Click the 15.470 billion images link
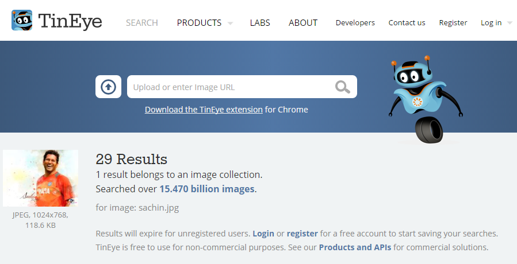Image resolution: width=517 pixels, height=264 pixels. pos(207,189)
